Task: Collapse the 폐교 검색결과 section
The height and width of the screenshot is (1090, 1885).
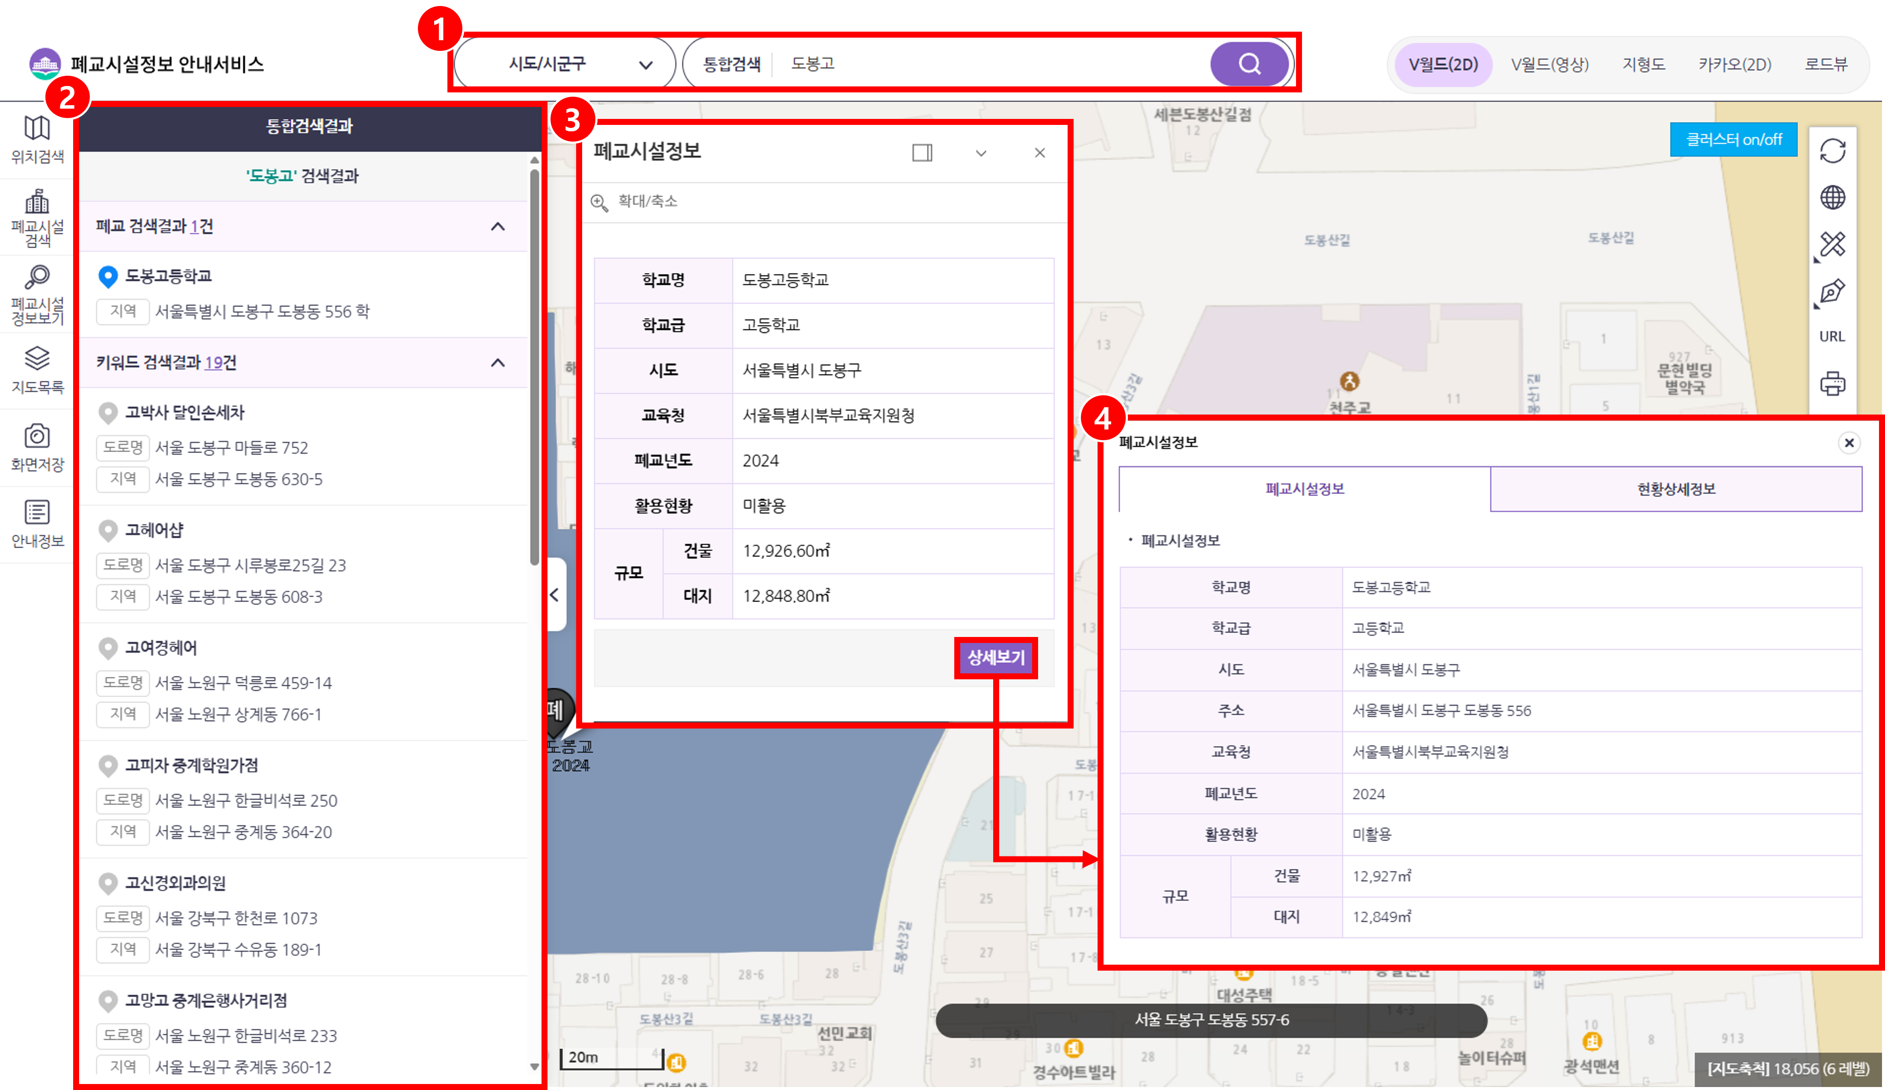Action: pyautogui.click(x=497, y=226)
